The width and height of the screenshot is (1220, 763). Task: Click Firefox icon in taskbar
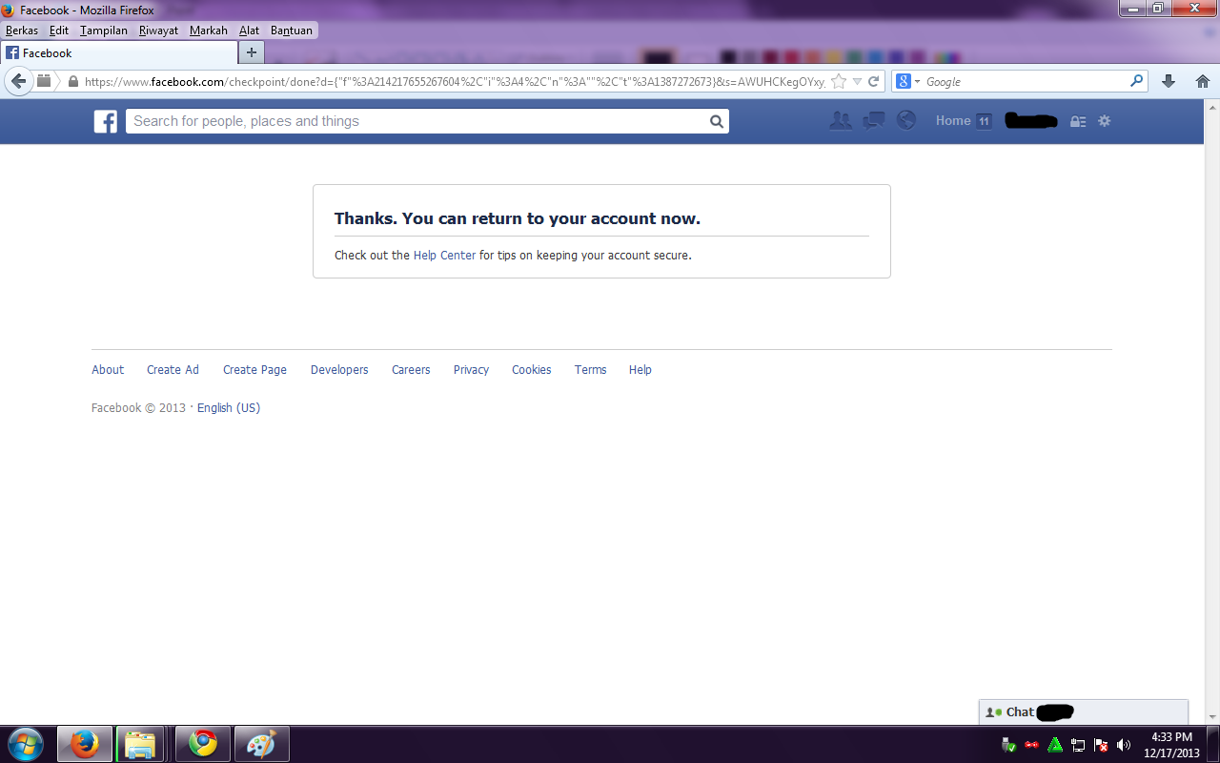[x=85, y=744]
